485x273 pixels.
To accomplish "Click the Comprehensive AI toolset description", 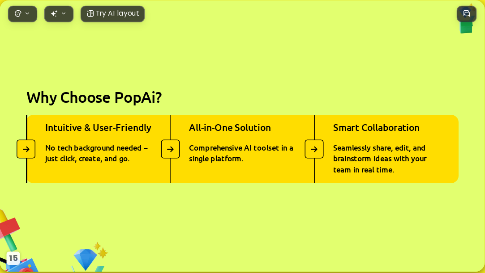I will [241, 153].
